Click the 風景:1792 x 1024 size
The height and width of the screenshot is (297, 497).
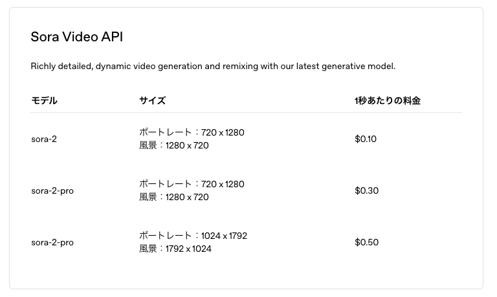[x=175, y=249]
